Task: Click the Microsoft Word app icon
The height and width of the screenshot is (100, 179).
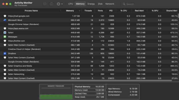Action: [x=5, y=20]
